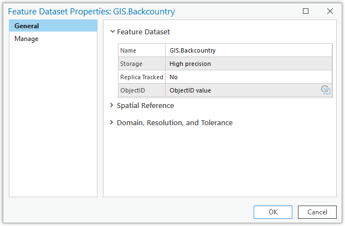Screen dimensions: 345x226
Task: Close the Feature Dataset Properties window
Action: tap(330, 11)
